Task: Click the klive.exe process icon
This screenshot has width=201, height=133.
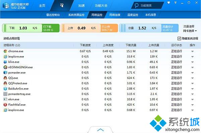Action: tap(5, 62)
